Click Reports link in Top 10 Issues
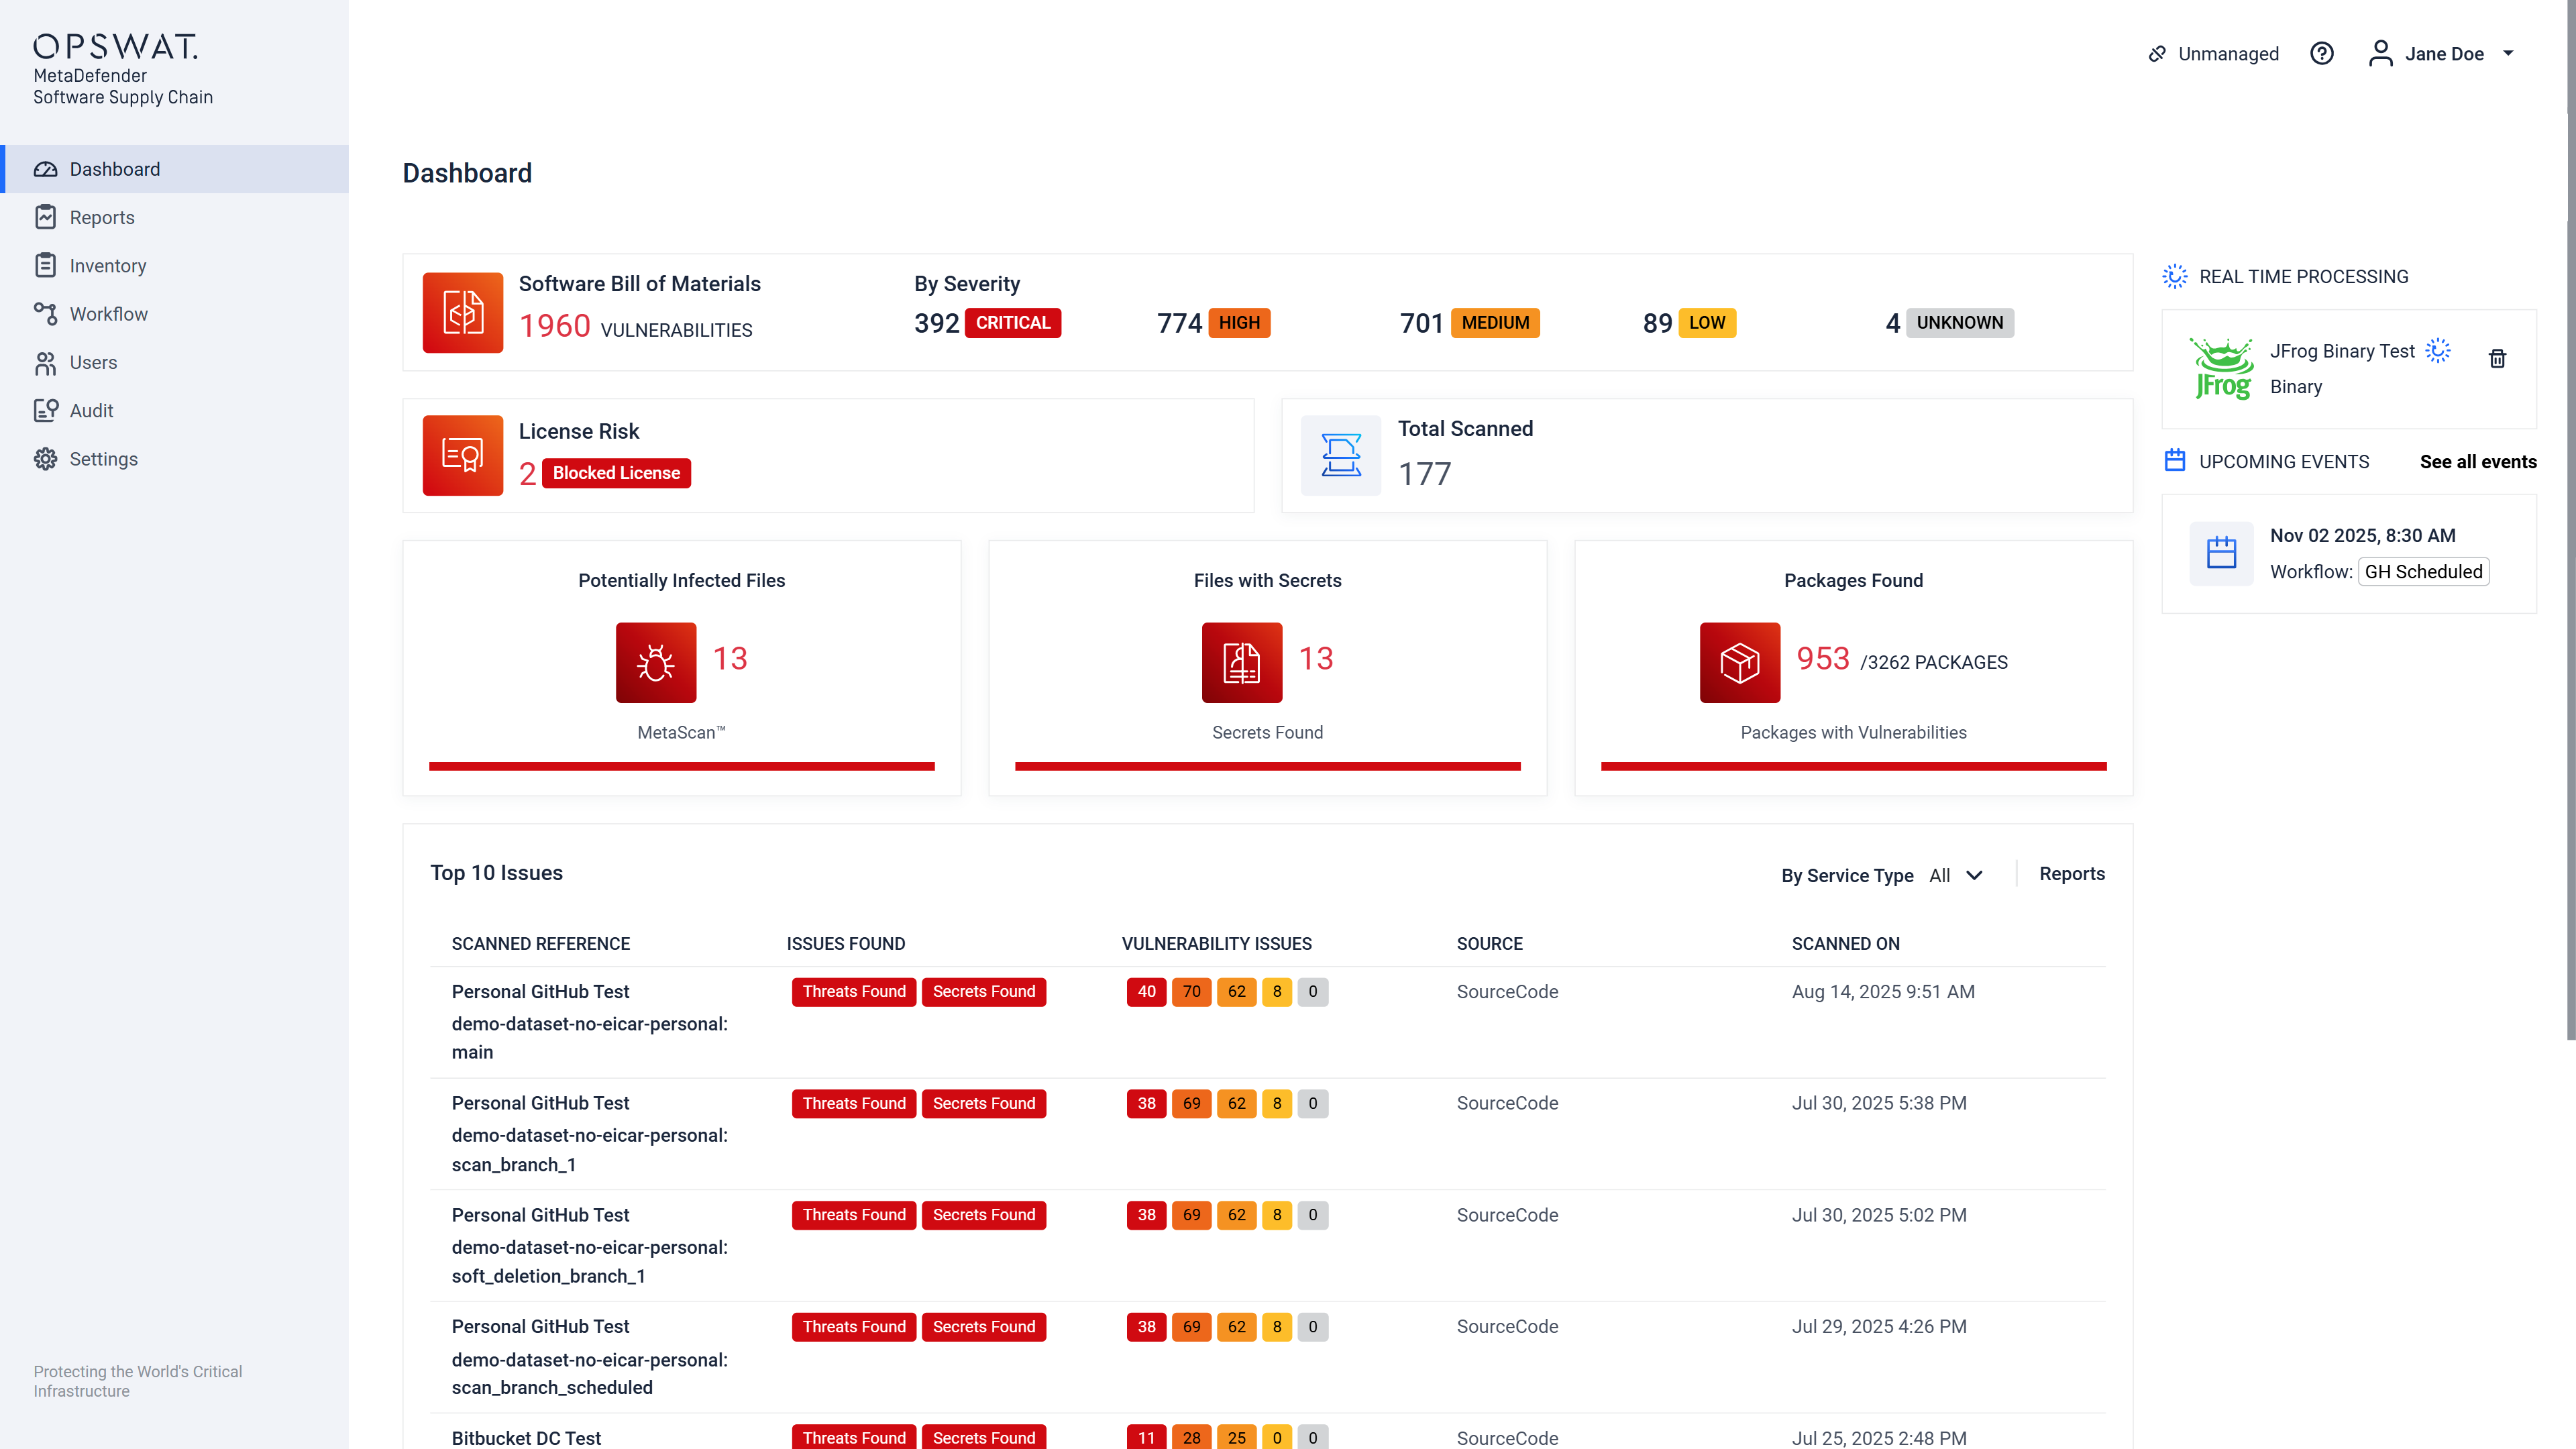 click(2072, 874)
